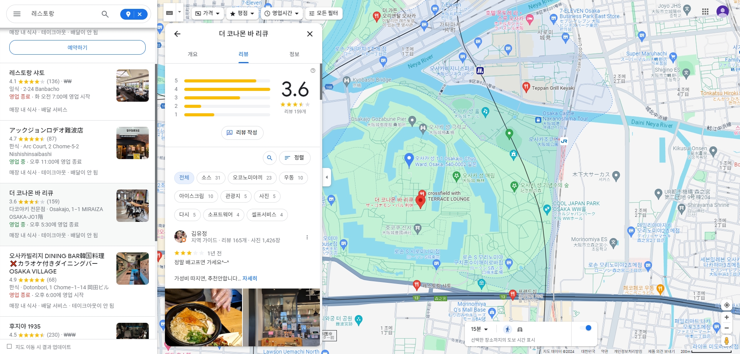
Task: Open the 정렬 sort button
Action: coord(294,158)
